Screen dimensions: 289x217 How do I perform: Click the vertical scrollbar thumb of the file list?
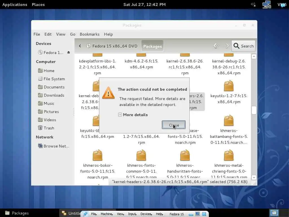254,110
